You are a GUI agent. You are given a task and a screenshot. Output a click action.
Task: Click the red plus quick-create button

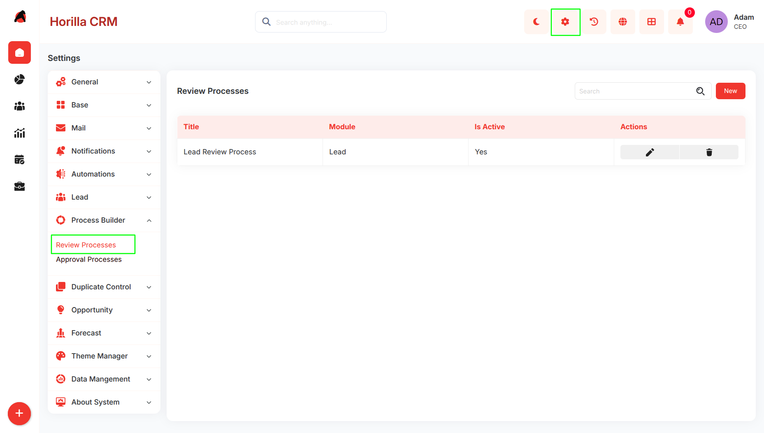(x=19, y=414)
